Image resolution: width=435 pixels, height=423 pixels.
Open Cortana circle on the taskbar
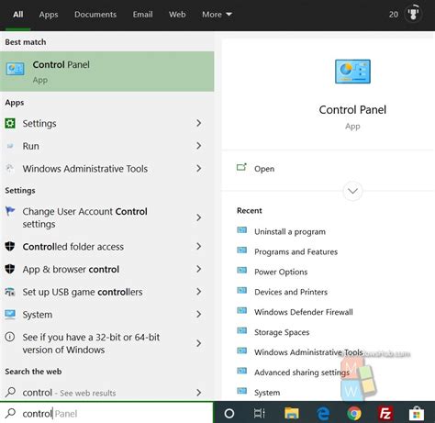(x=229, y=414)
